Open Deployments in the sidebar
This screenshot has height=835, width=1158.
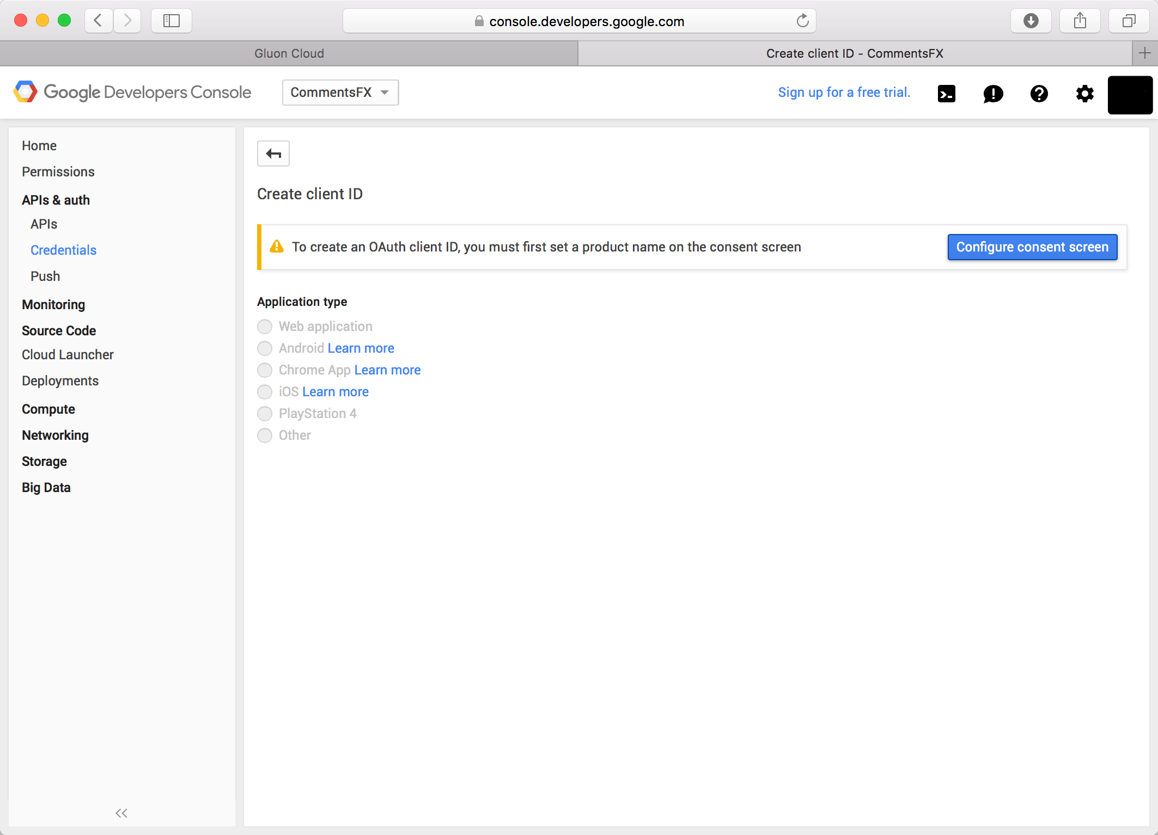[60, 380]
